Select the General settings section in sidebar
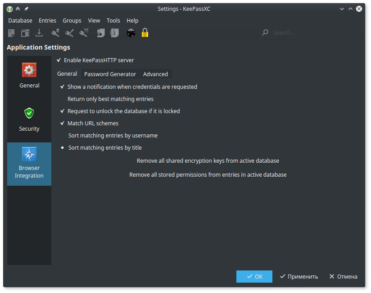The image size is (371, 293). 29,76
